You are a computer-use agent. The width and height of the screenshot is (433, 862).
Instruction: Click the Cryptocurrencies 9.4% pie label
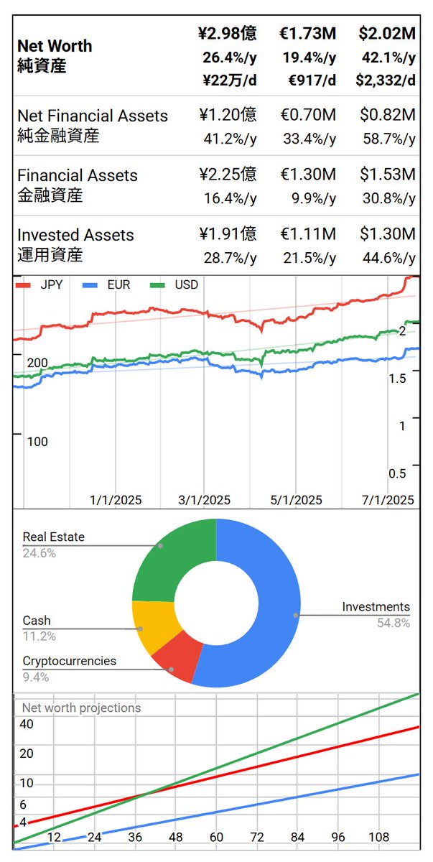point(69,668)
